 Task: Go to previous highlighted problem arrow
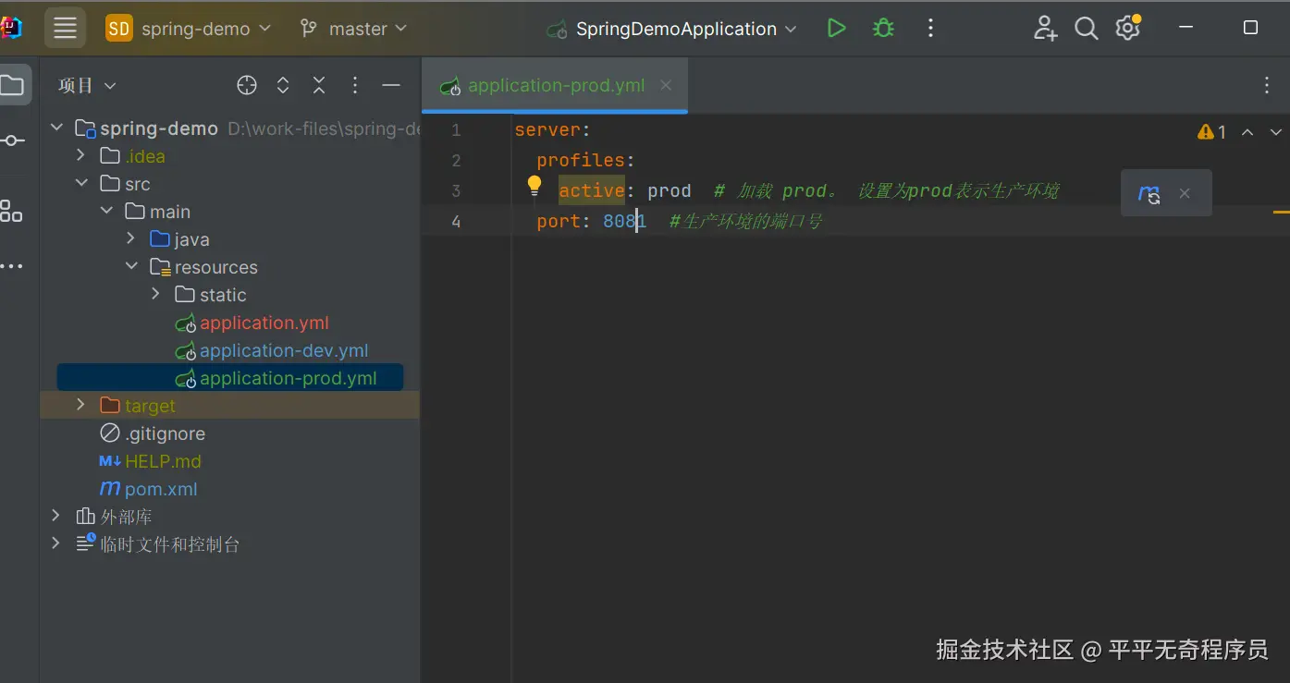(x=1247, y=132)
